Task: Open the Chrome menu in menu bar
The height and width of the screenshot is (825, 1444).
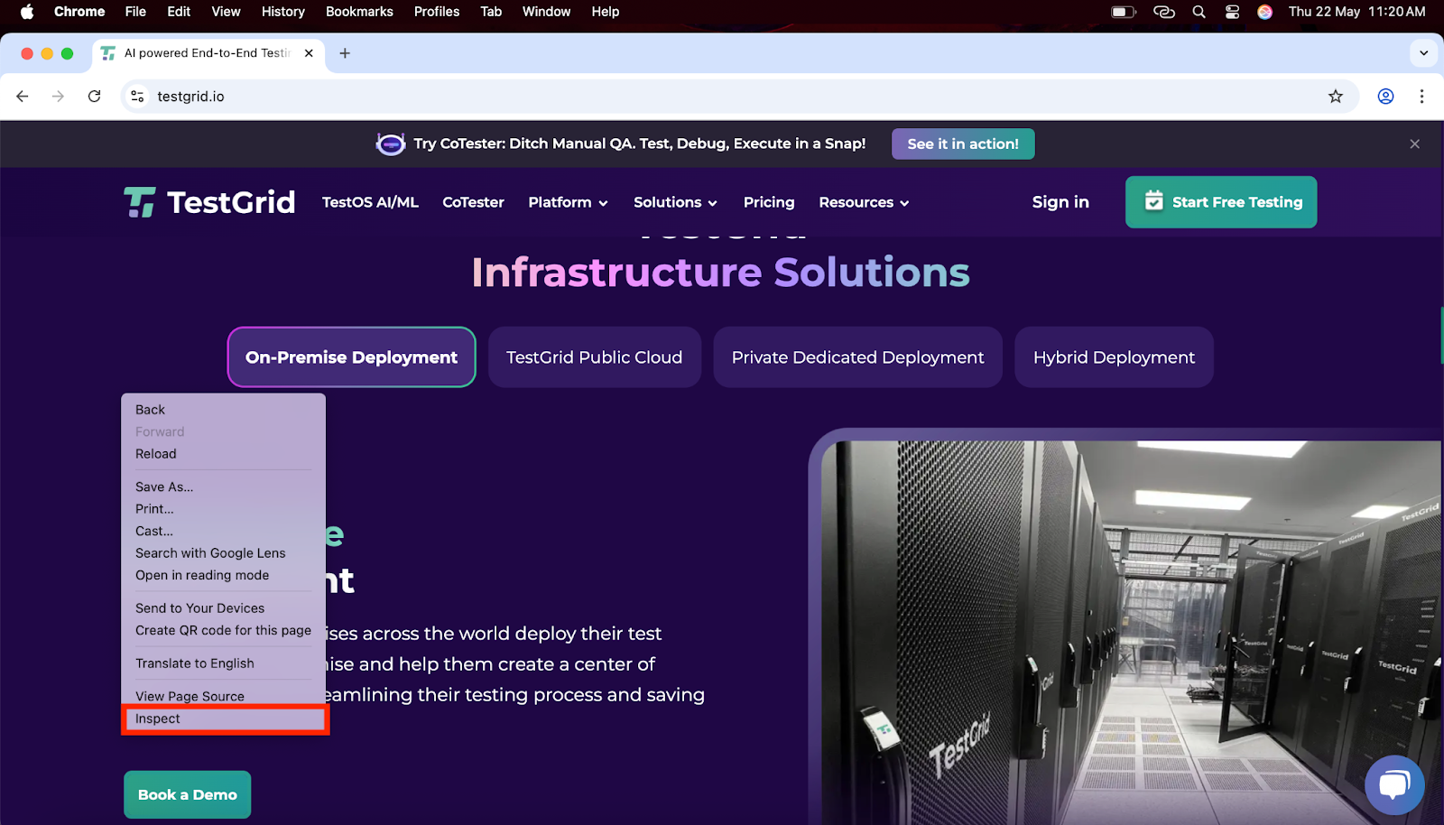Action: coord(79,12)
